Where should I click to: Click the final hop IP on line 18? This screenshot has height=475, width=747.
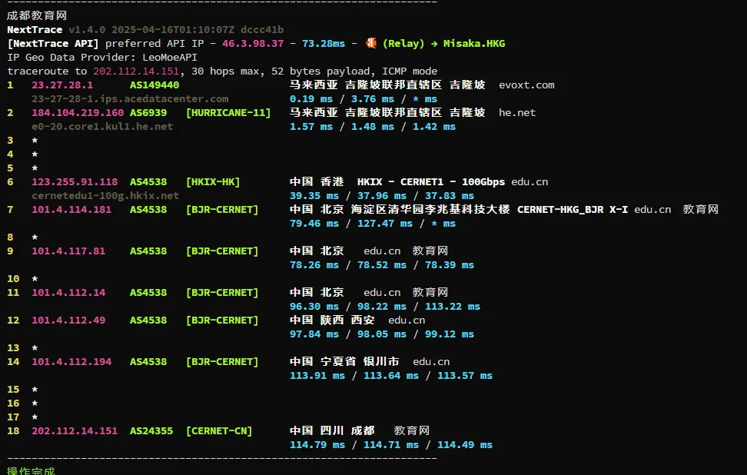click(75, 430)
